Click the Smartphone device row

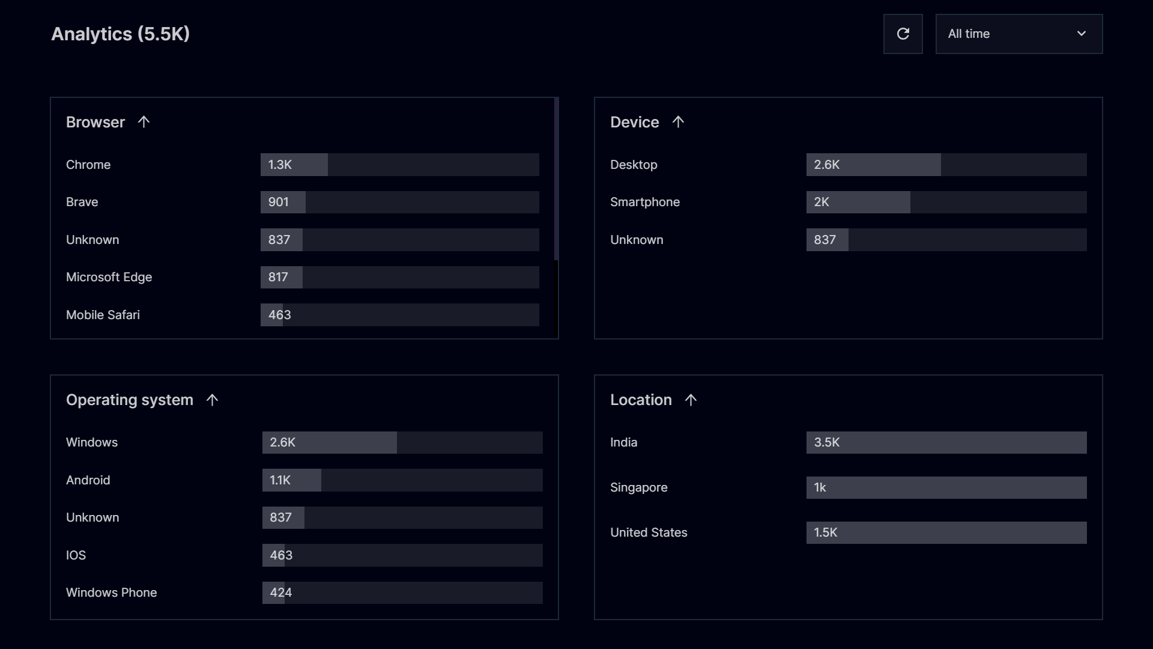(645, 202)
